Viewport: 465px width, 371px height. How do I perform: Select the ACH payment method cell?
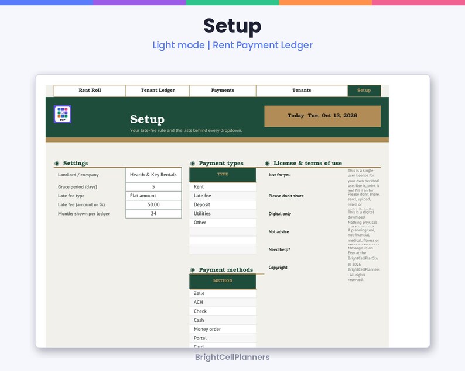coord(223,303)
